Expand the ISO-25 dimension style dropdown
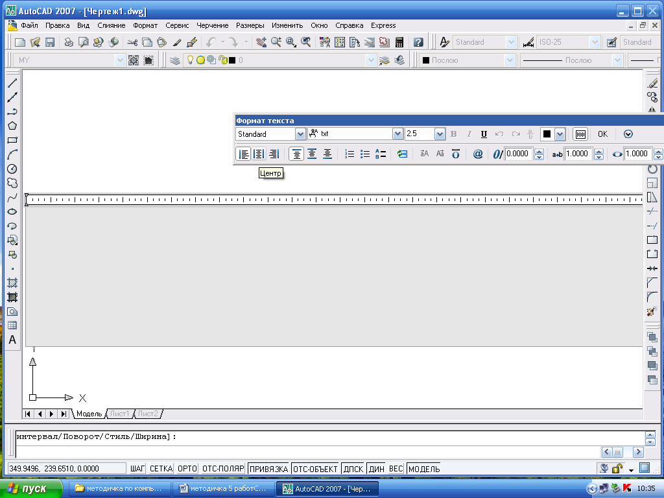 pos(595,42)
